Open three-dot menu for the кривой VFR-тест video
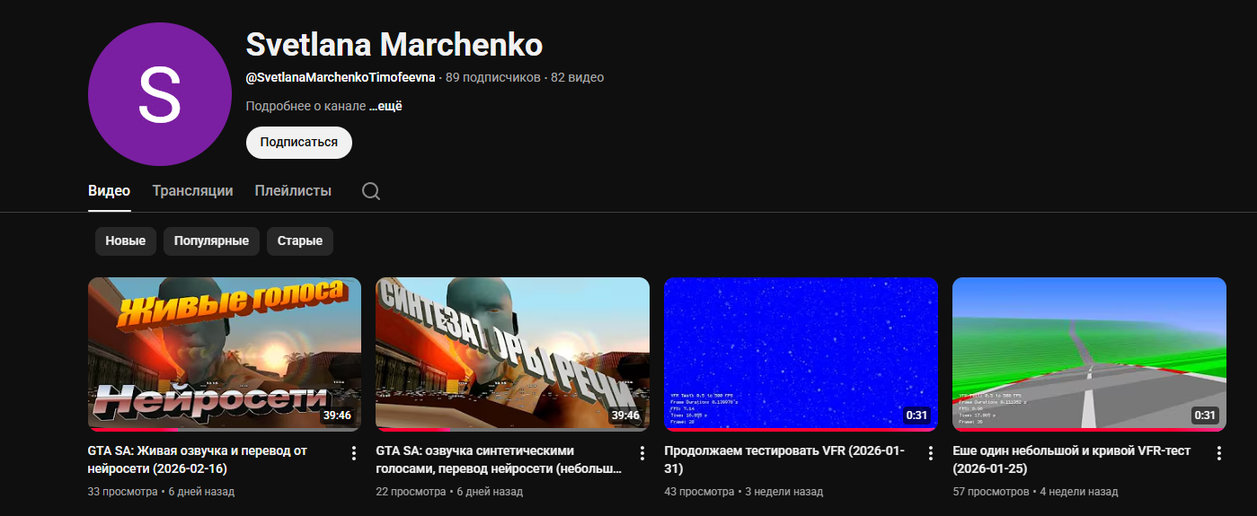Image resolution: width=1257 pixels, height=516 pixels. (x=1219, y=453)
